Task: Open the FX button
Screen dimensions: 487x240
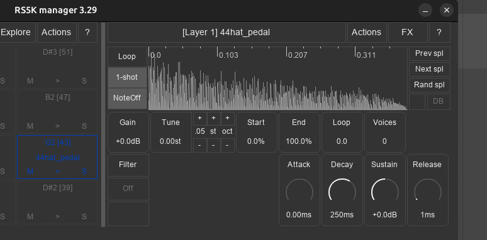Action: pos(408,32)
